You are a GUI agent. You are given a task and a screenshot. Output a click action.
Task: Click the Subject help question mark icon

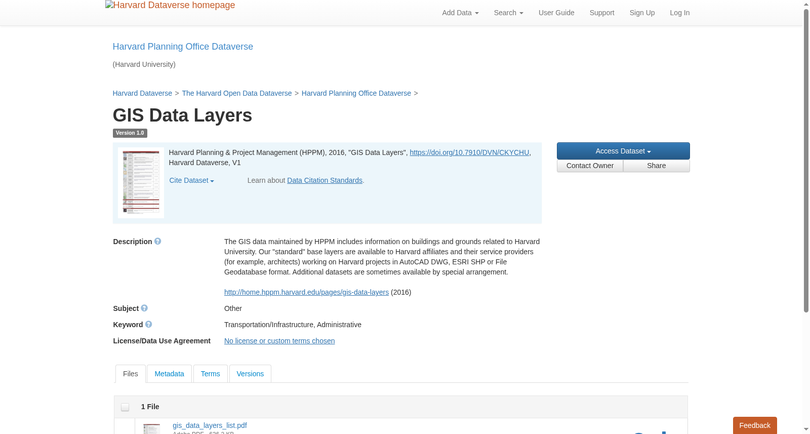click(x=144, y=308)
